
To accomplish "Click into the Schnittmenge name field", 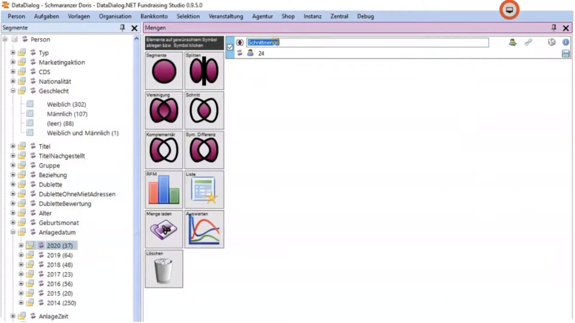I will tap(367, 43).
